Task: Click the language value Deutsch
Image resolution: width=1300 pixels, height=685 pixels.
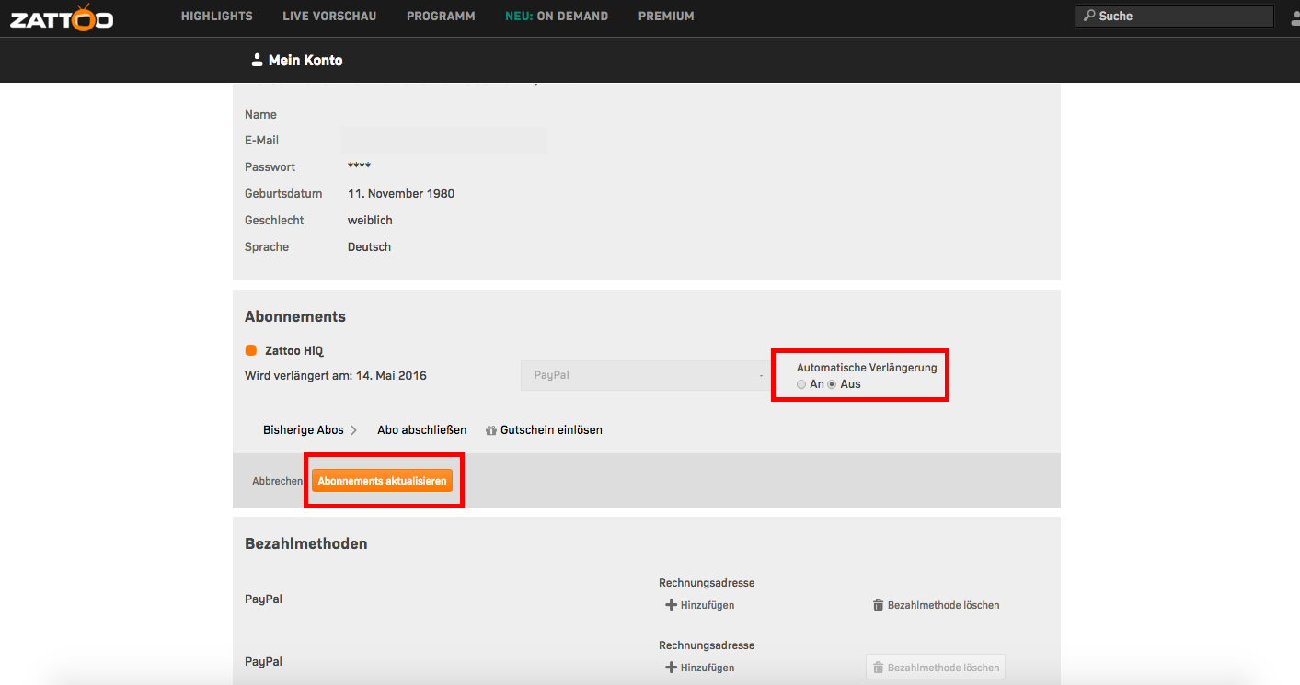Action: [x=369, y=247]
